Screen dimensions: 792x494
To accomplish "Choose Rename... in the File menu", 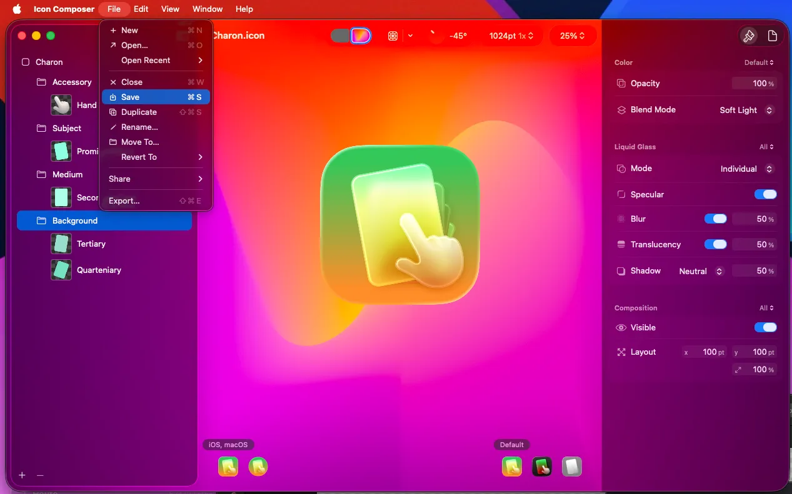I will (156, 127).
